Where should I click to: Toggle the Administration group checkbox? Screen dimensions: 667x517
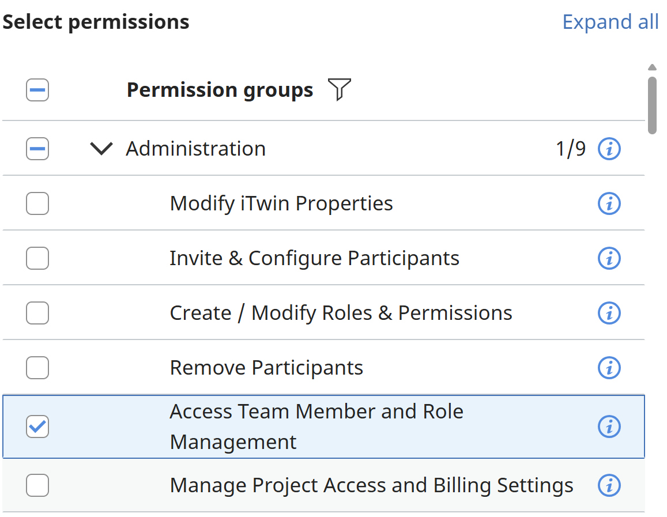click(x=37, y=149)
